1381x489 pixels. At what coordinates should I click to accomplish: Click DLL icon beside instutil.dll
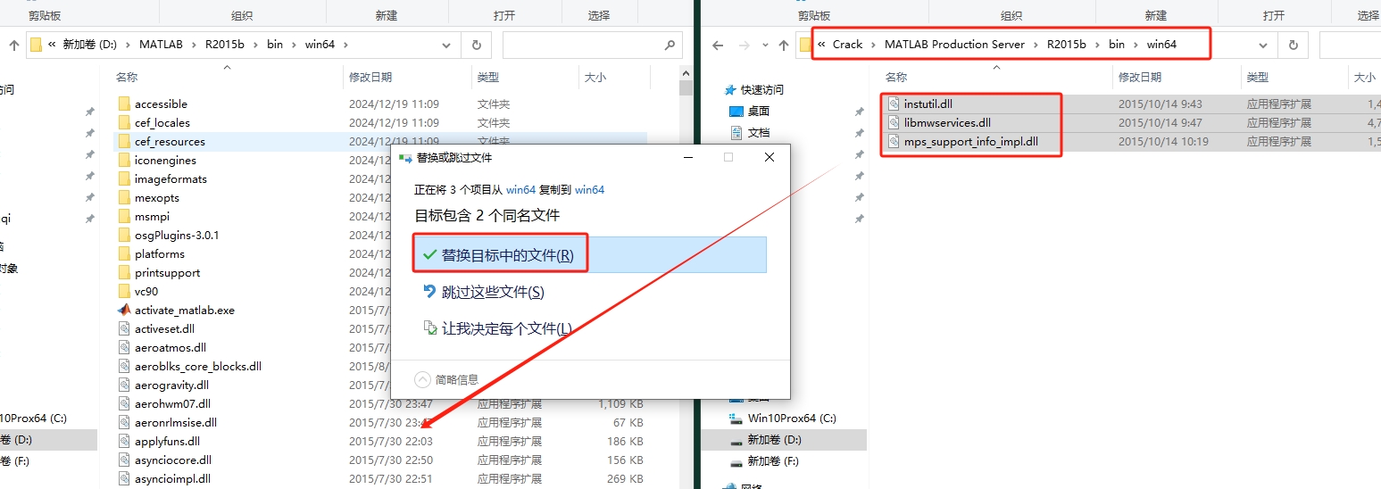tap(894, 104)
